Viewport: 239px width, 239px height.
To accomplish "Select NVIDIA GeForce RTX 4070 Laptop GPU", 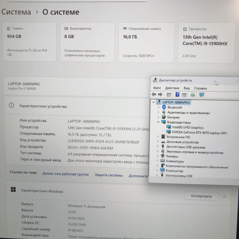I will (x=200, y=133).
